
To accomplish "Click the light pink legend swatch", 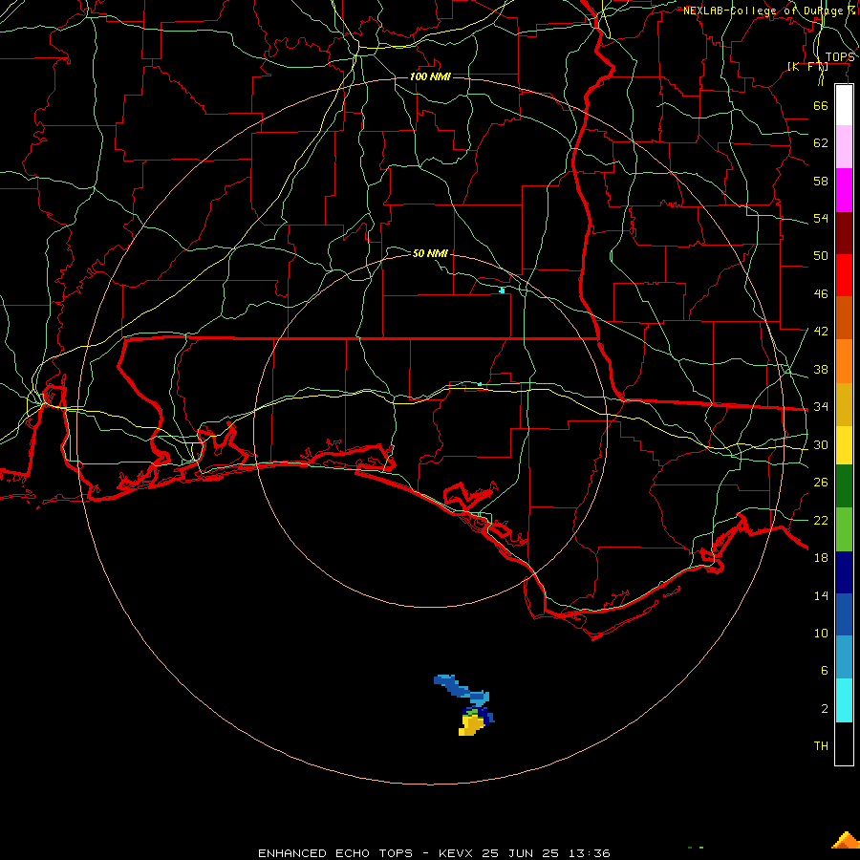I will 844,147.
